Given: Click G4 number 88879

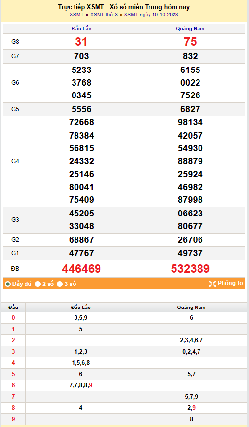Looking at the screenshot, I should coord(190,161).
